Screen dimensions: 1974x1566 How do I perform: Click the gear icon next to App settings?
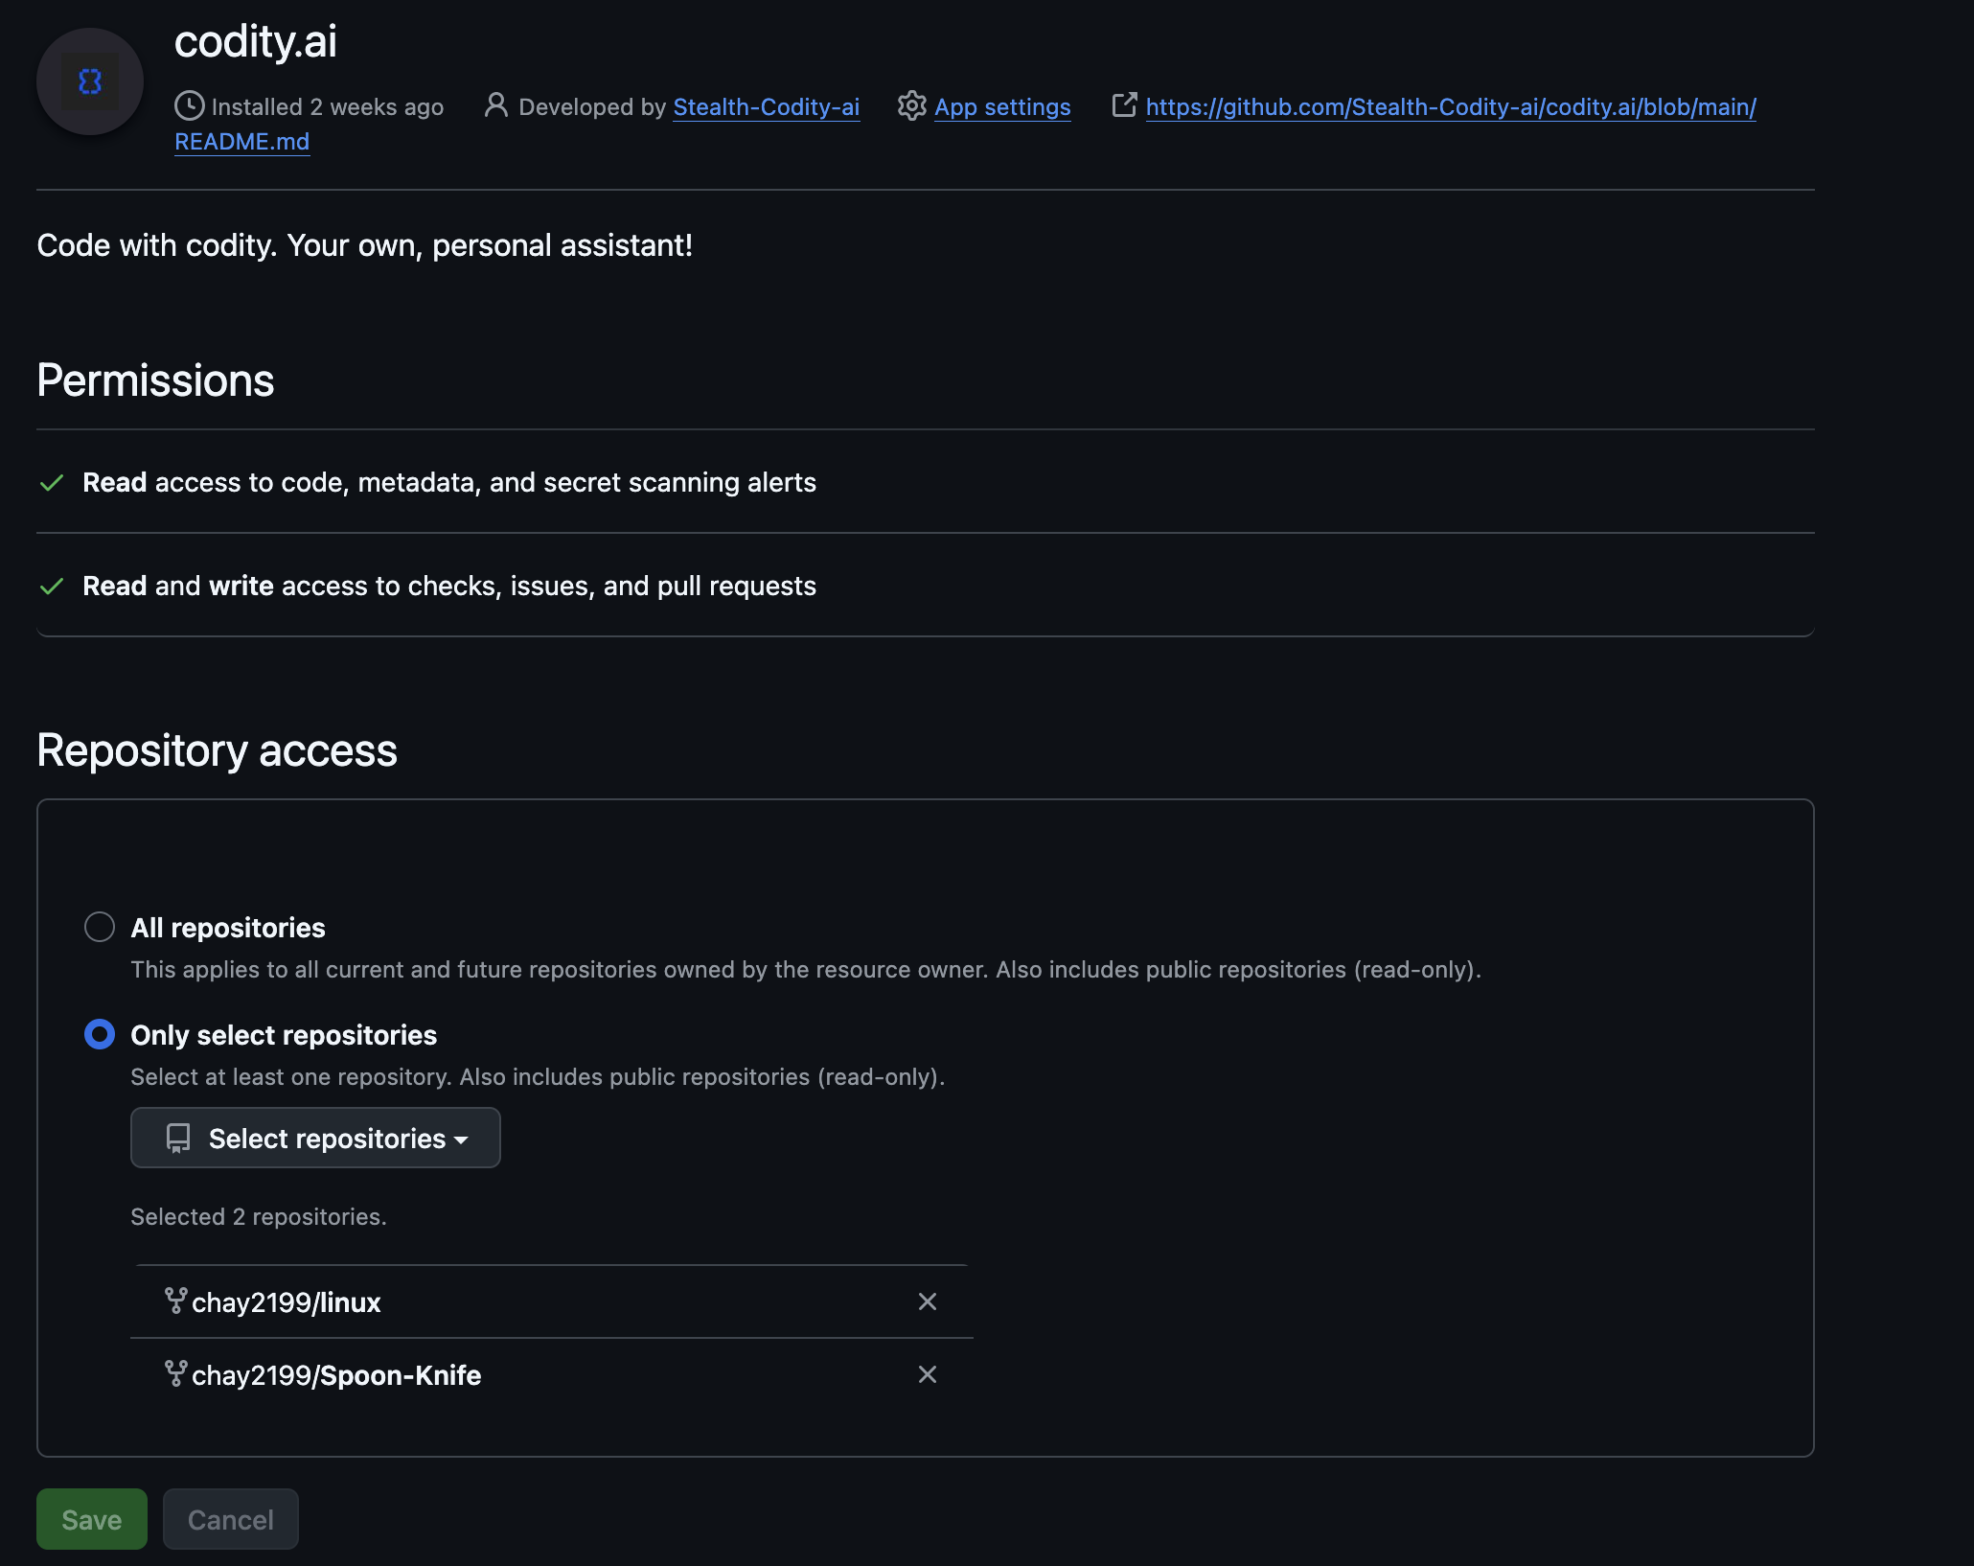coord(911,107)
